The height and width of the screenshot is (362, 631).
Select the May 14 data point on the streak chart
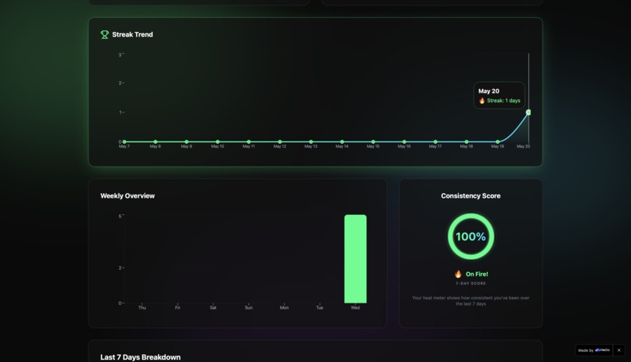pyautogui.click(x=342, y=142)
